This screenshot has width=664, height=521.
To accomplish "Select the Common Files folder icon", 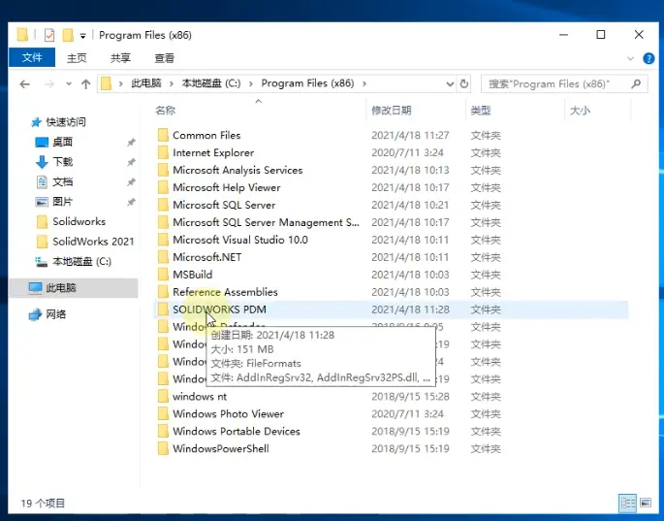I will coord(163,135).
